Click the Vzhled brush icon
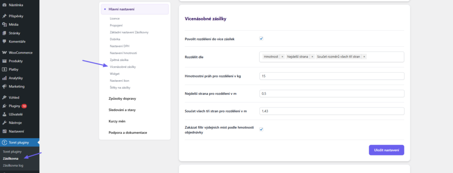Image resolution: width=453 pixels, height=173 pixels. tap(4, 97)
